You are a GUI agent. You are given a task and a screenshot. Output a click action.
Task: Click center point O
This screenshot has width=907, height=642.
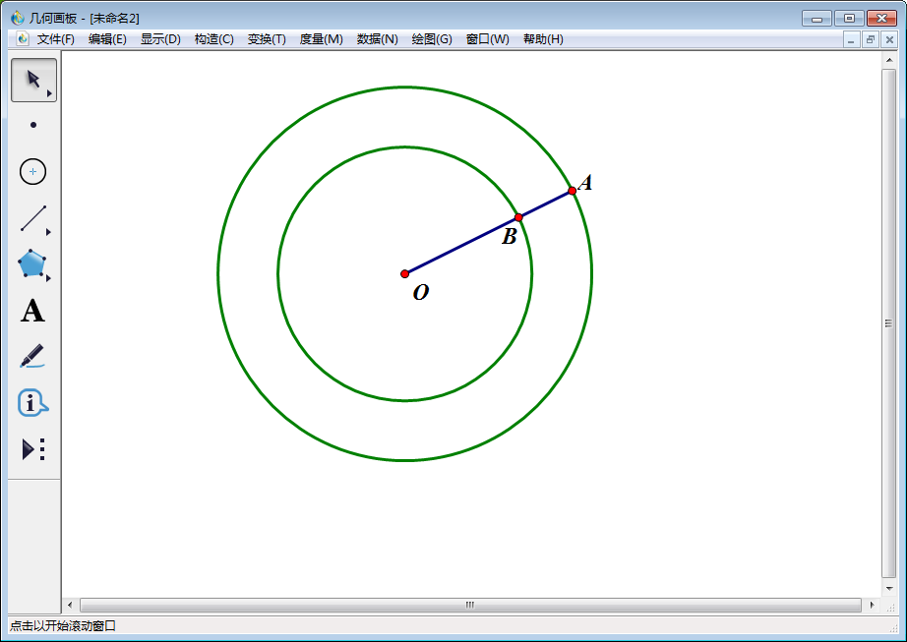[x=404, y=273]
